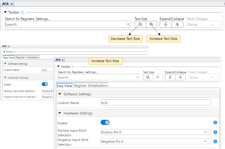Click Increase Text Size icon in top toolbar
This screenshot has width=225, height=149.
(x=151, y=24)
